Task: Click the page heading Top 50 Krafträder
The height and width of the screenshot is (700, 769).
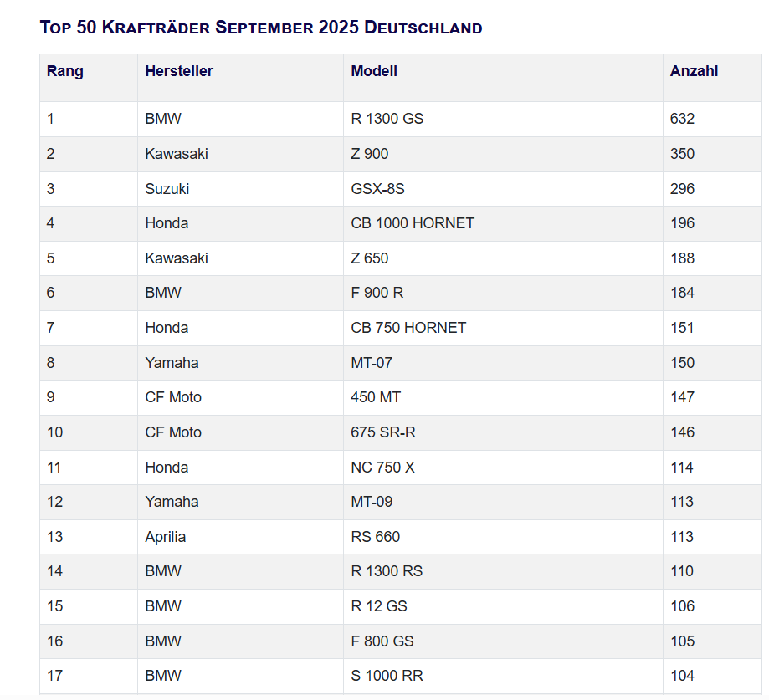Action: 261,28
